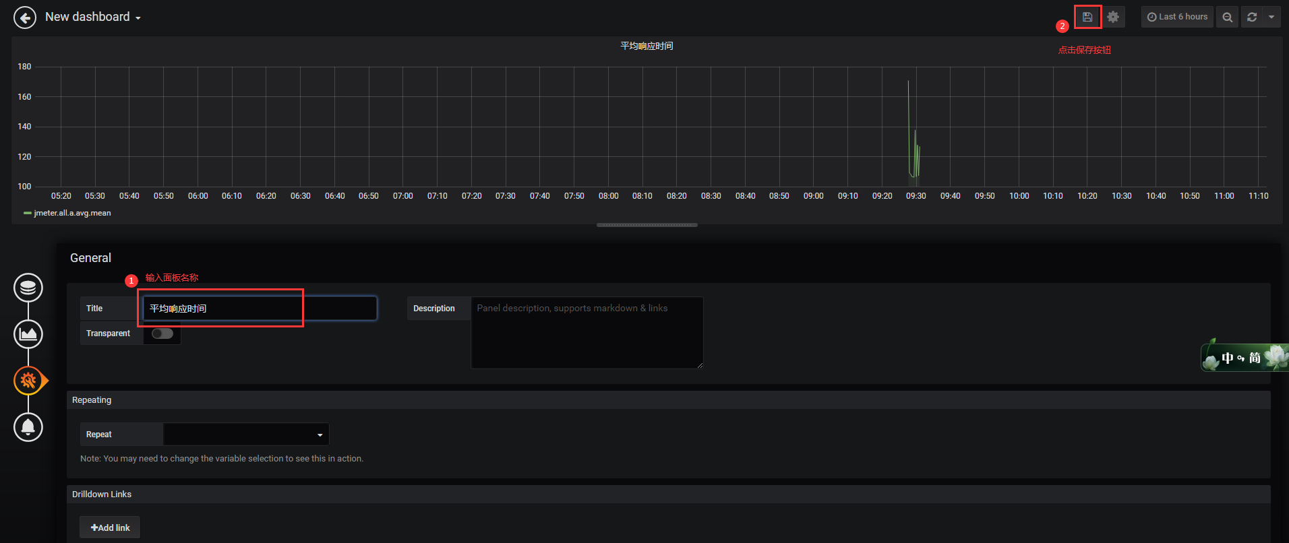This screenshot has height=543, width=1289.
Task: Click the zoom out magnifier icon
Action: click(x=1228, y=17)
